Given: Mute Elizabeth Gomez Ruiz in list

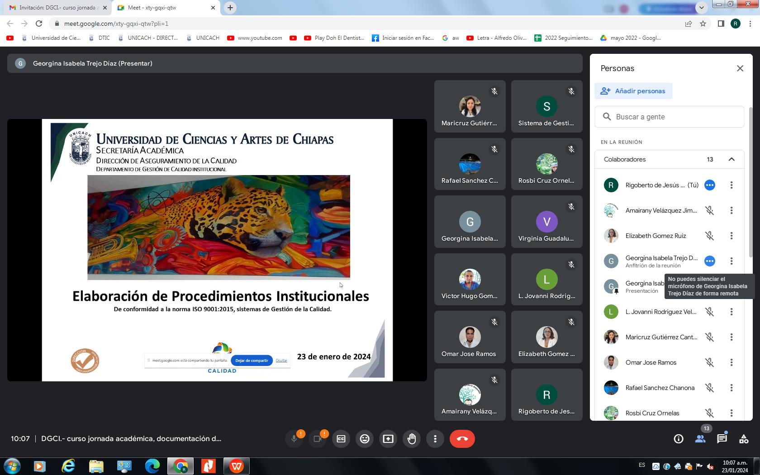Looking at the screenshot, I should (x=710, y=236).
